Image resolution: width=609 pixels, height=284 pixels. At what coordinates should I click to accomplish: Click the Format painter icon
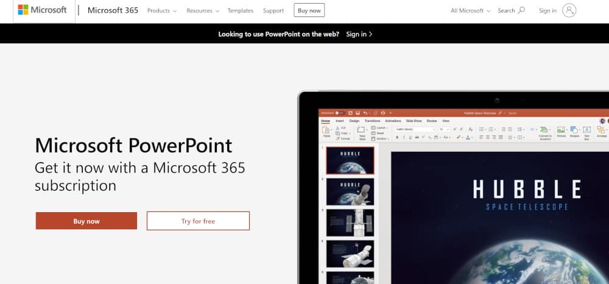[x=338, y=139]
